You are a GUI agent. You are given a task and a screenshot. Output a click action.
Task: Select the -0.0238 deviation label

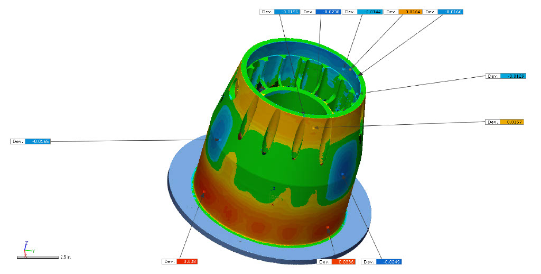321,12
